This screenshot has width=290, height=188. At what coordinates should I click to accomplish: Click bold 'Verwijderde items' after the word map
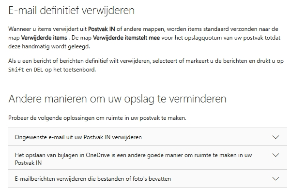[x=44, y=38]
